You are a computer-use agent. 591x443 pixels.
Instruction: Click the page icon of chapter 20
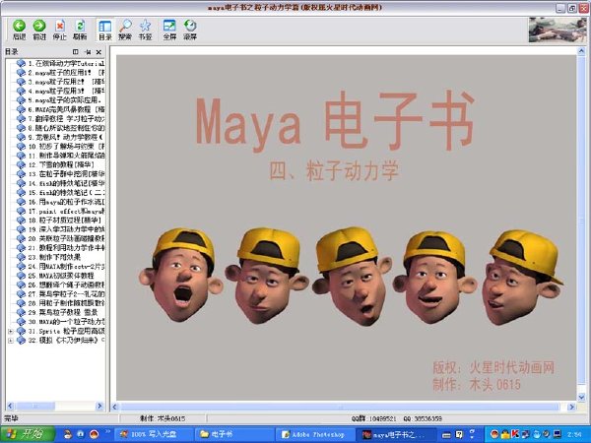coord(21,238)
